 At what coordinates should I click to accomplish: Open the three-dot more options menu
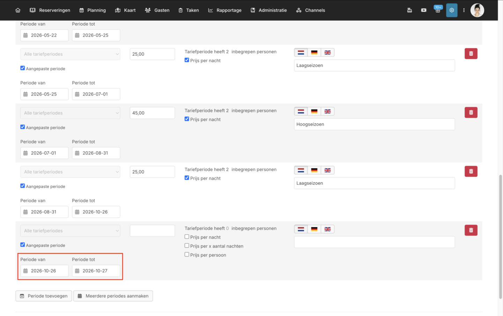(464, 10)
